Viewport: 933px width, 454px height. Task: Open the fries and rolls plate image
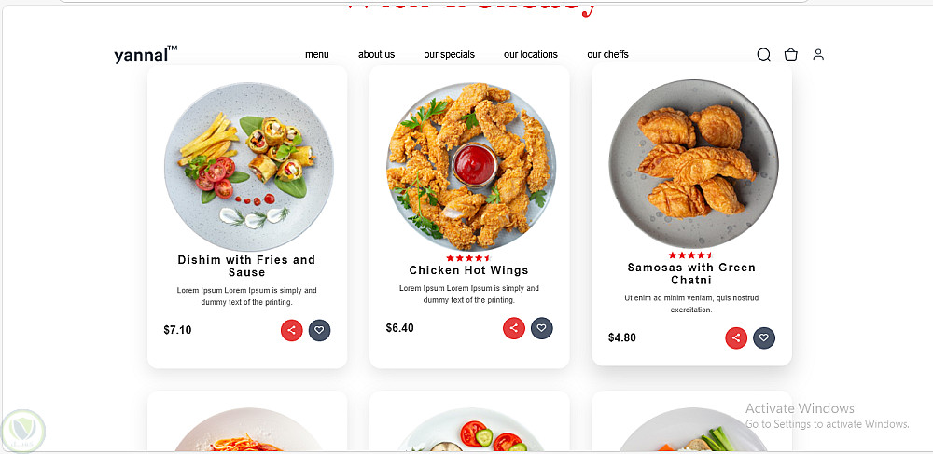pos(249,166)
